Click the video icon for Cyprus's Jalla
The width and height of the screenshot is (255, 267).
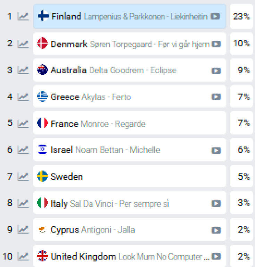[216, 230]
